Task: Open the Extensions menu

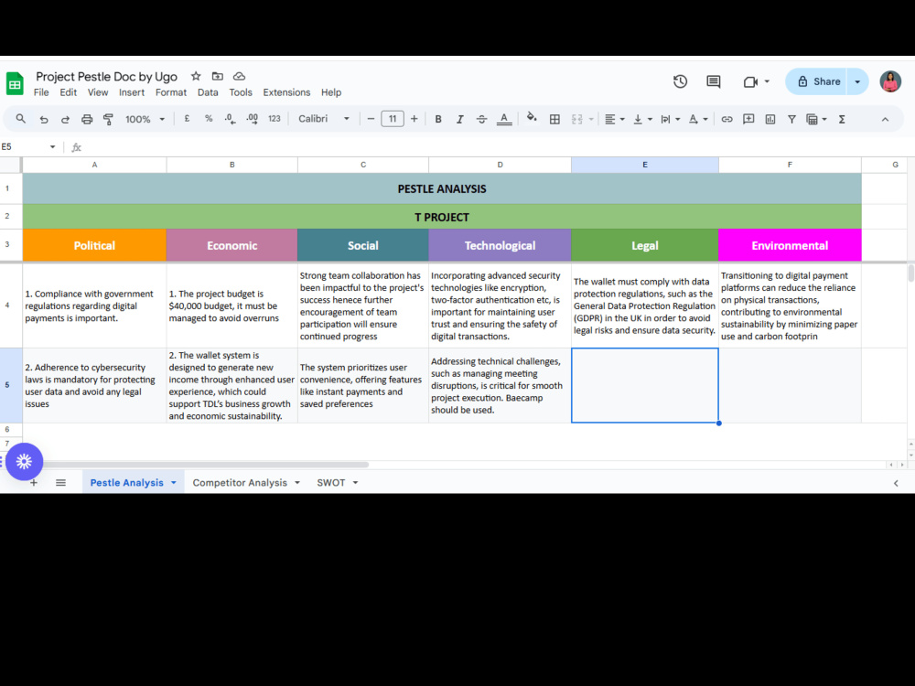Action: point(286,92)
